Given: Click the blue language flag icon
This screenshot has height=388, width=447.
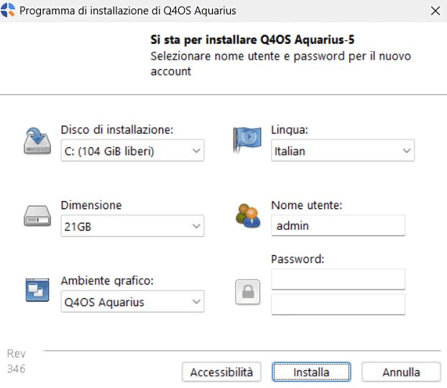Looking at the screenshot, I should point(247,139).
